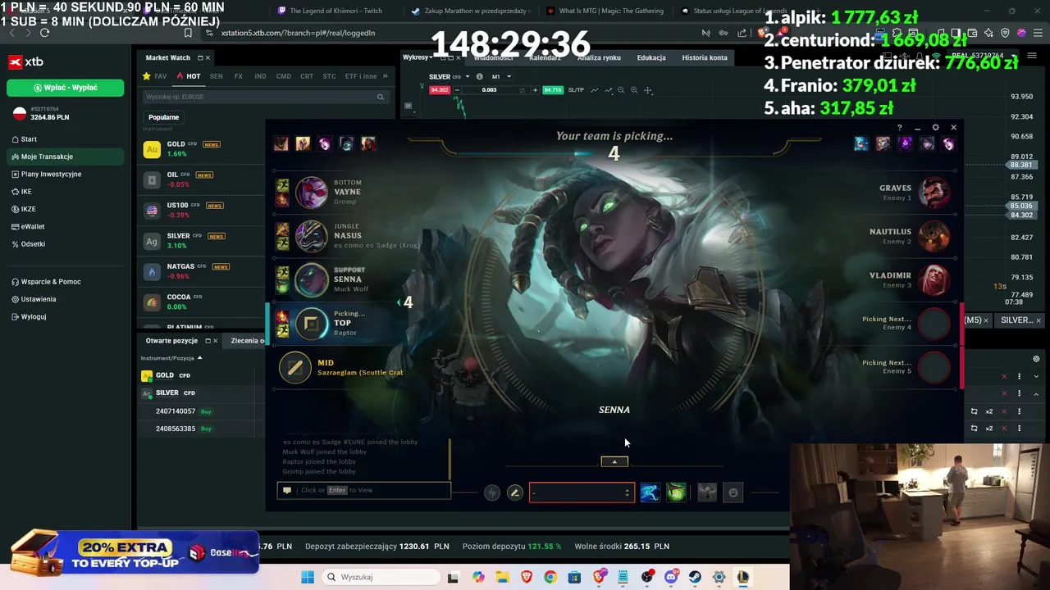Open SILVER chart symbol dropdown
The height and width of the screenshot is (590, 1050).
click(x=467, y=77)
